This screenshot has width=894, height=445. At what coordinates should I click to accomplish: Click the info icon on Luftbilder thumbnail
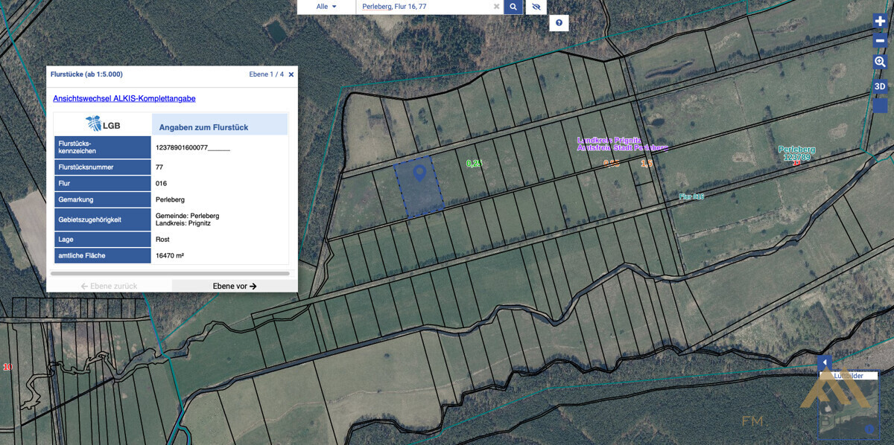tap(869, 429)
